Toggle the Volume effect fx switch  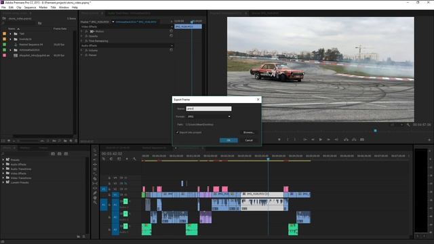click(x=86, y=50)
